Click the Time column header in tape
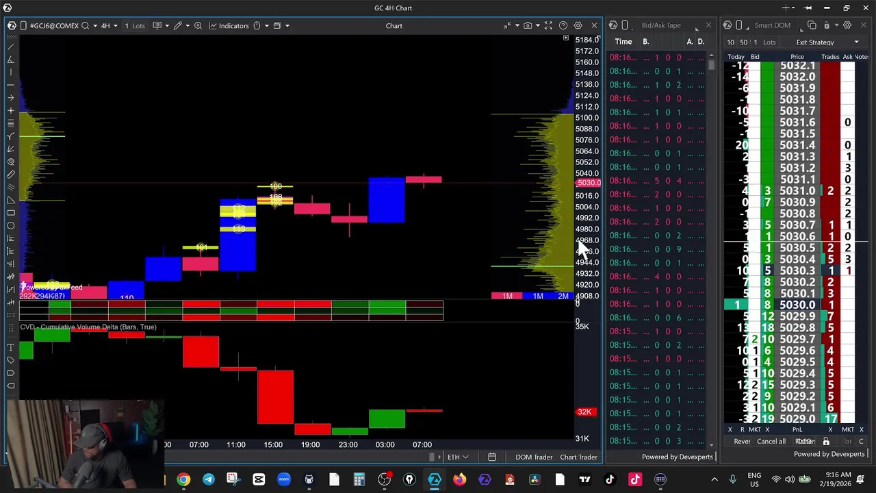 623,42
